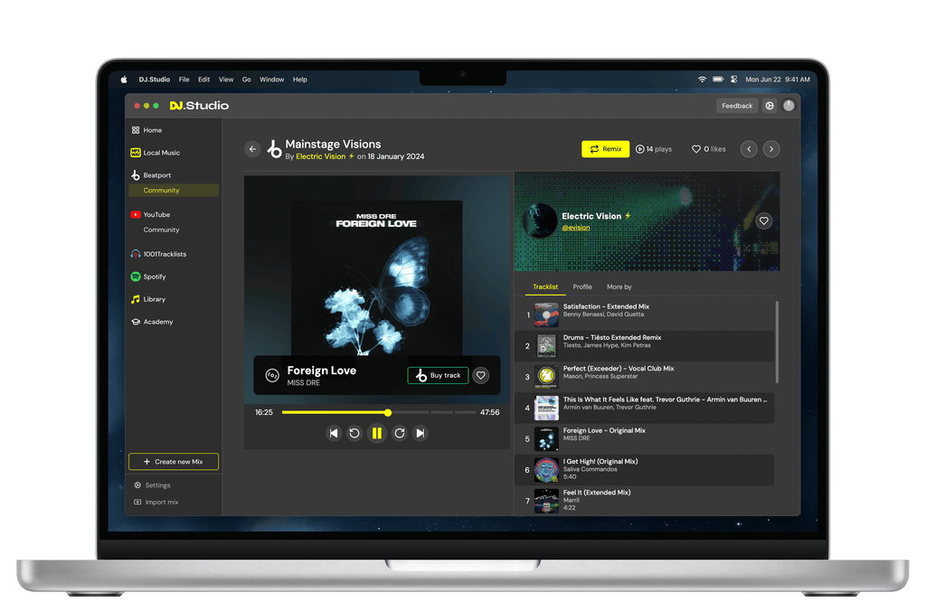
Task: Click the Wi-Fi status icon
Action: tap(702, 79)
